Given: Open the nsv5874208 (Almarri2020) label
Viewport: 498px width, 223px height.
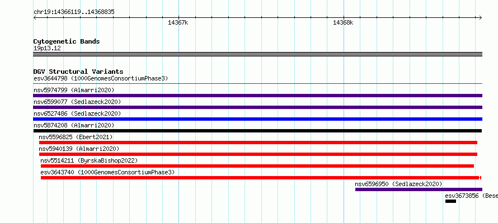Looking at the screenshot, I should point(74,125).
